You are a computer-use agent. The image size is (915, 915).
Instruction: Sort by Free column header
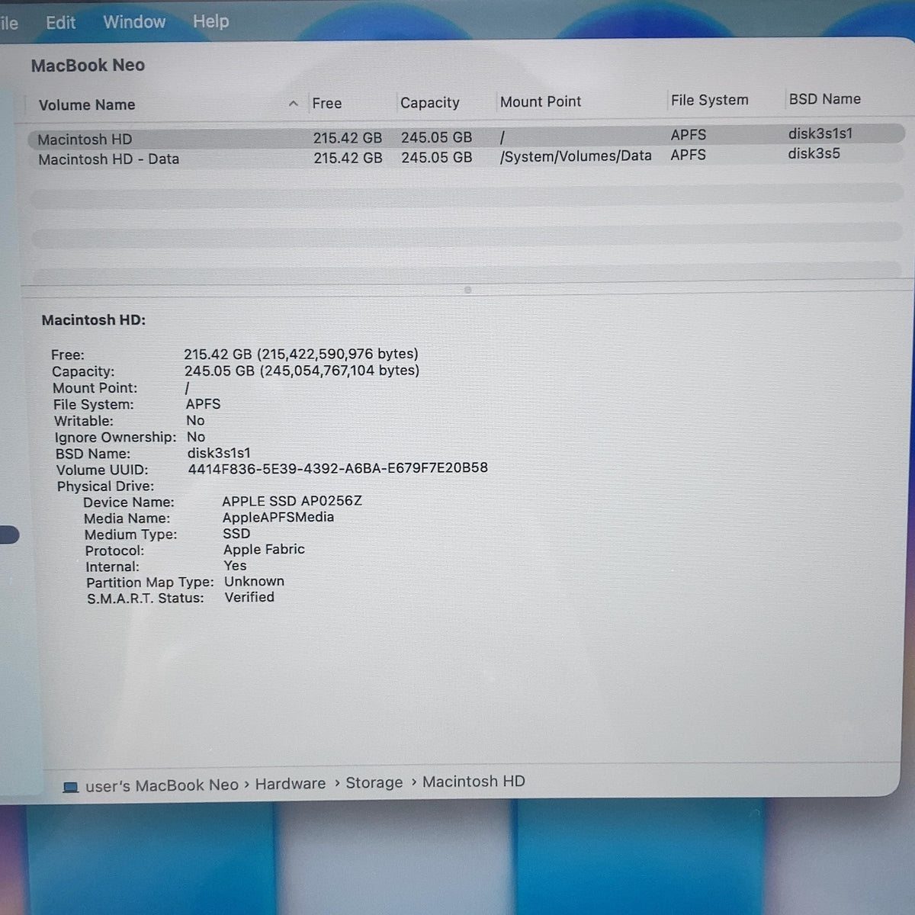coord(326,104)
